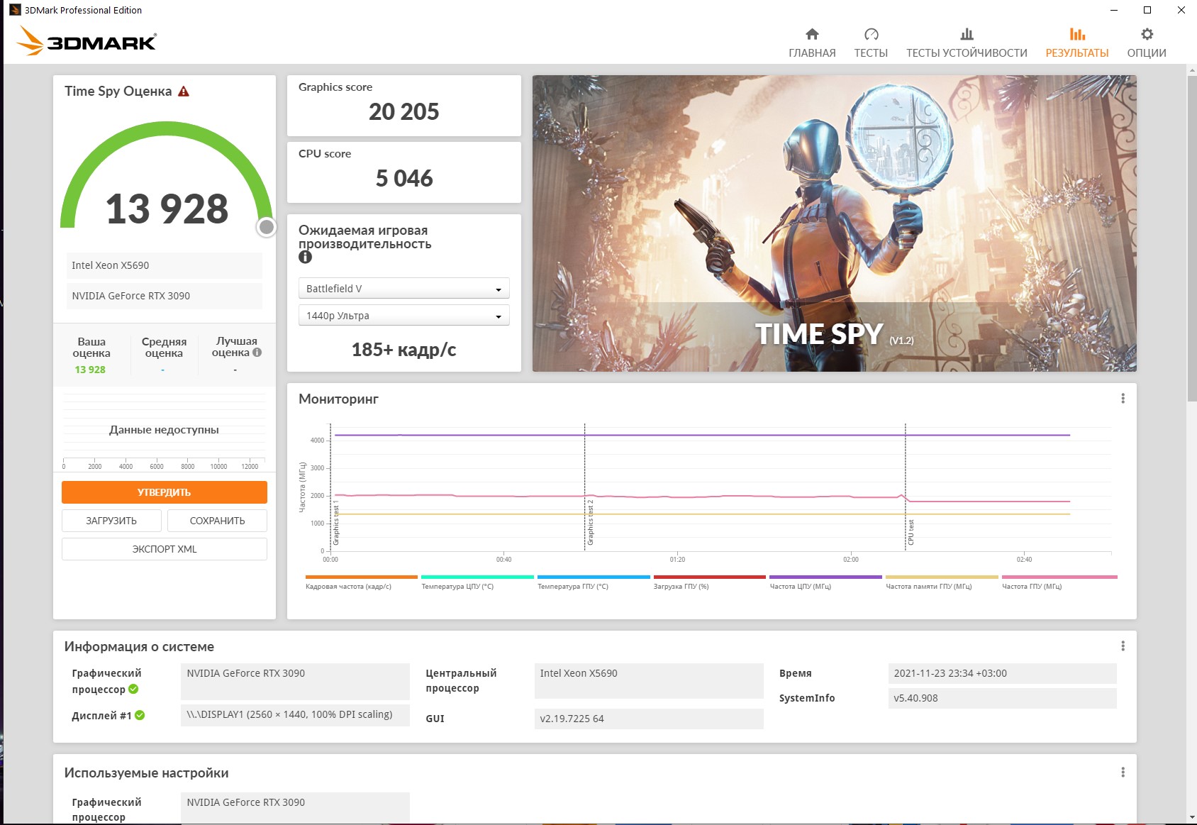Click the timestamp 2021-11-23 23:34 +03:00 field
The height and width of the screenshot is (825, 1197).
click(1002, 673)
